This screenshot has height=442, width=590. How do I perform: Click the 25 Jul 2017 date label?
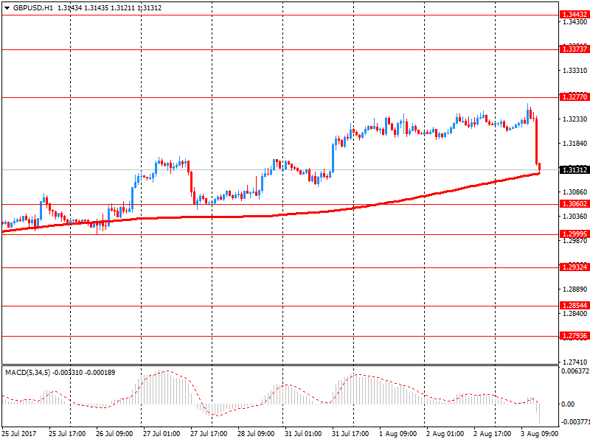(x=19, y=434)
